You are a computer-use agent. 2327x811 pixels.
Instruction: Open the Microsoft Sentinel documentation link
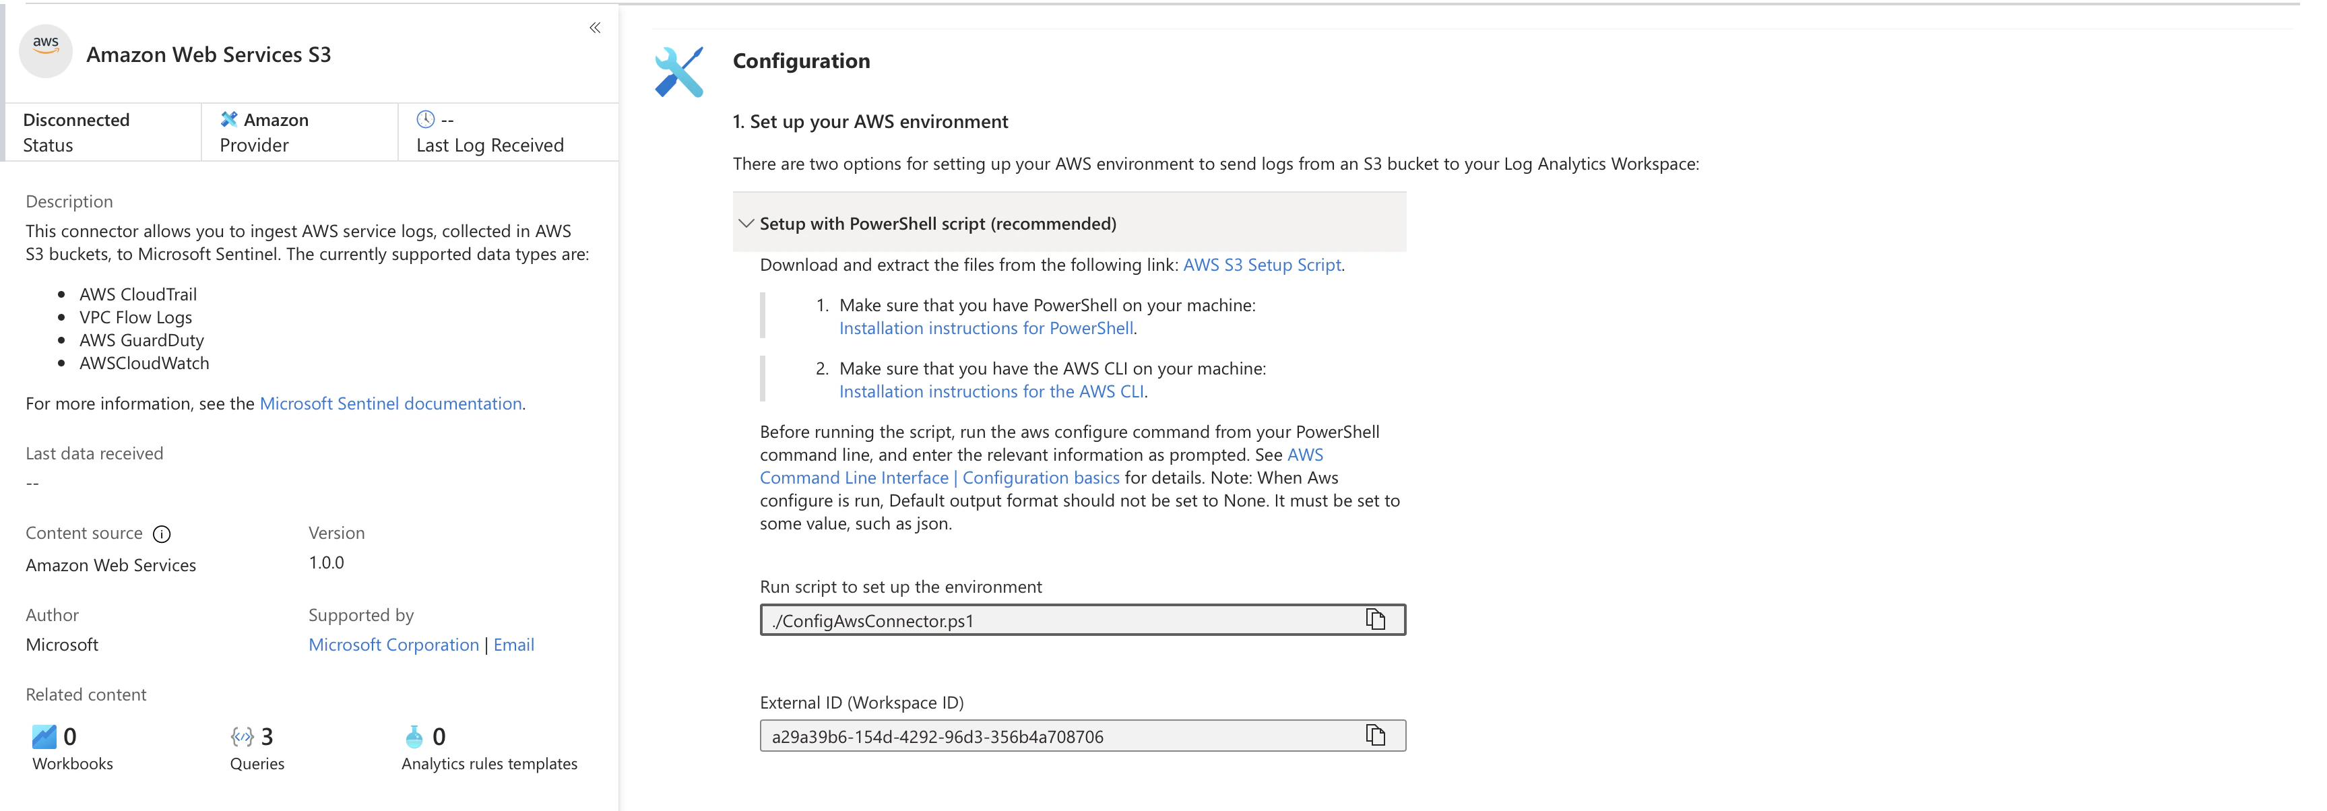(390, 403)
